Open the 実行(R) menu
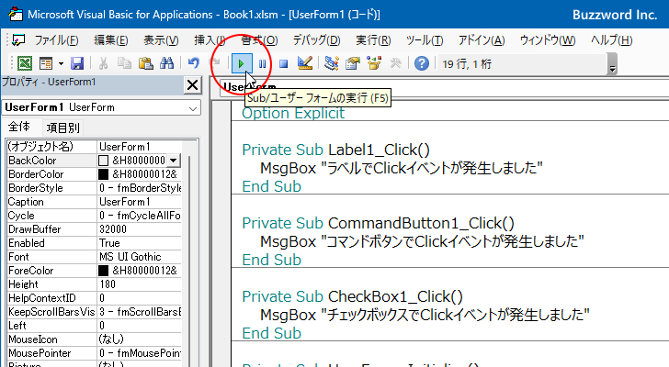This screenshot has width=669, height=367. (x=373, y=40)
